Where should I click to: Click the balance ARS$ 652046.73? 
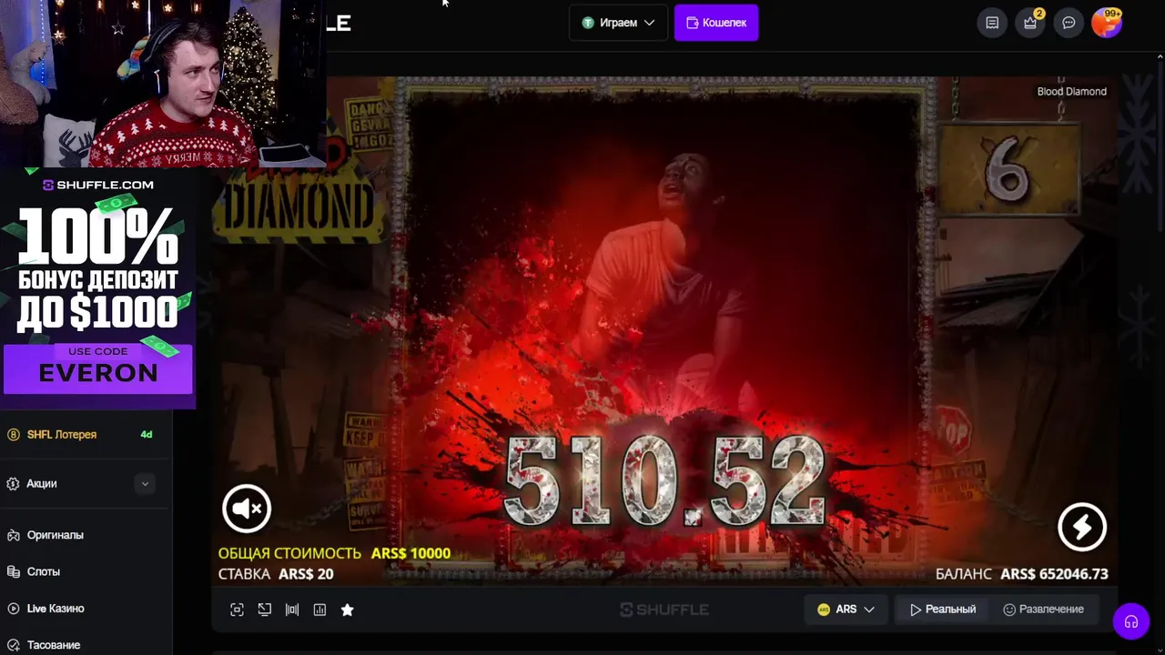[1054, 574]
